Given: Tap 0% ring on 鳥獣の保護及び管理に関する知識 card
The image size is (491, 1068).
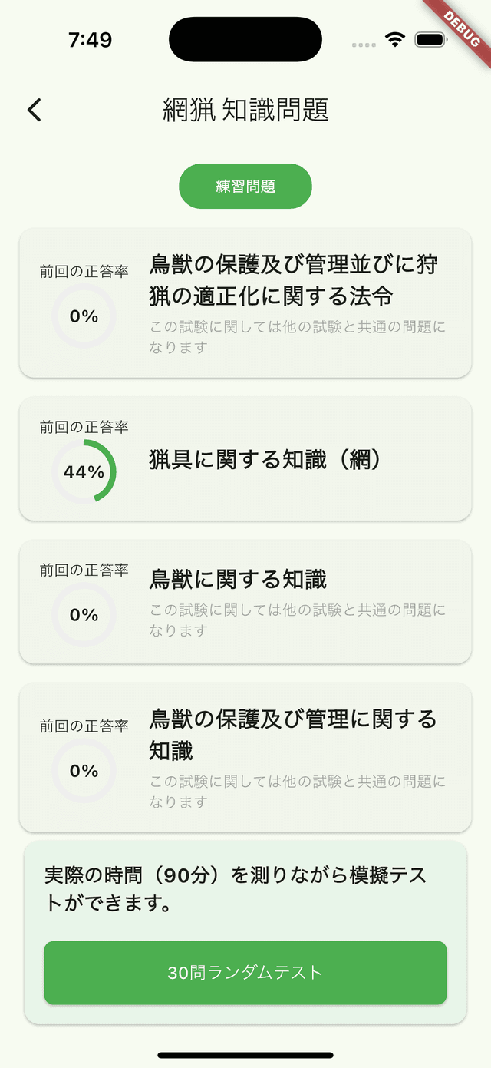Looking at the screenshot, I should pos(84,771).
